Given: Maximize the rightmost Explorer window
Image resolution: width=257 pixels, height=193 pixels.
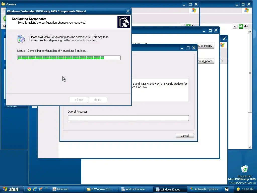Looking at the screenshot, I should pyautogui.click(x=243, y=4).
